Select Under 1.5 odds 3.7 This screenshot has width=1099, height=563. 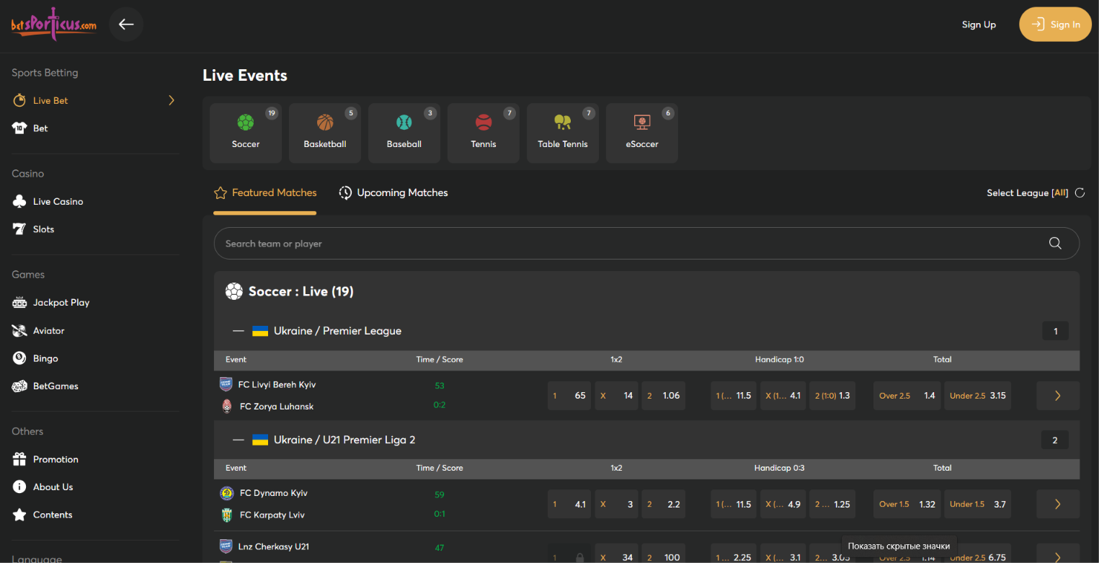coord(978,505)
